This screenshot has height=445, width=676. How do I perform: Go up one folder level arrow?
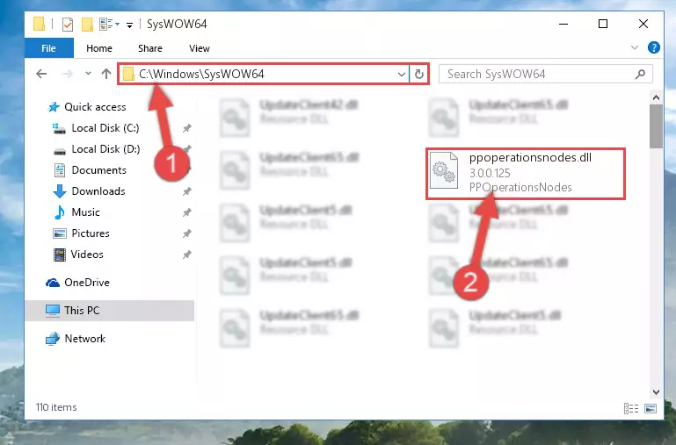coord(106,74)
